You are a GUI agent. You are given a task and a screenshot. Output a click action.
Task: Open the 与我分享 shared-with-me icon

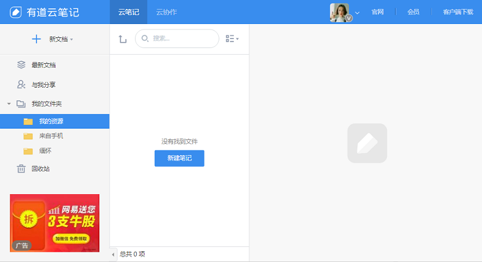[x=22, y=85]
